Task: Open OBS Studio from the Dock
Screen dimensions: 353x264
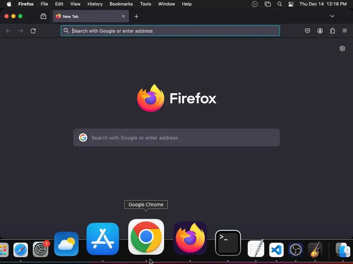Action: pos(295,250)
